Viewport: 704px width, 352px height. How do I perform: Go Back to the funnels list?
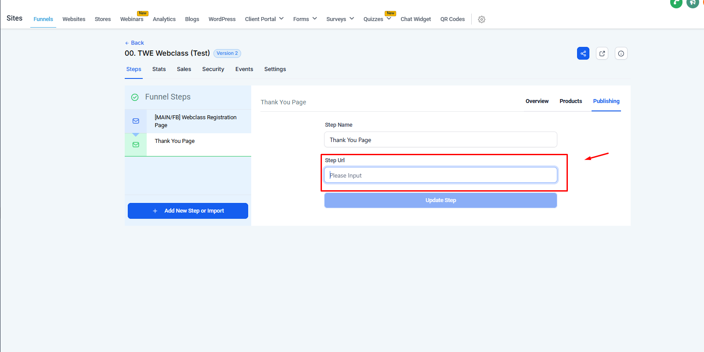tap(134, 43)
